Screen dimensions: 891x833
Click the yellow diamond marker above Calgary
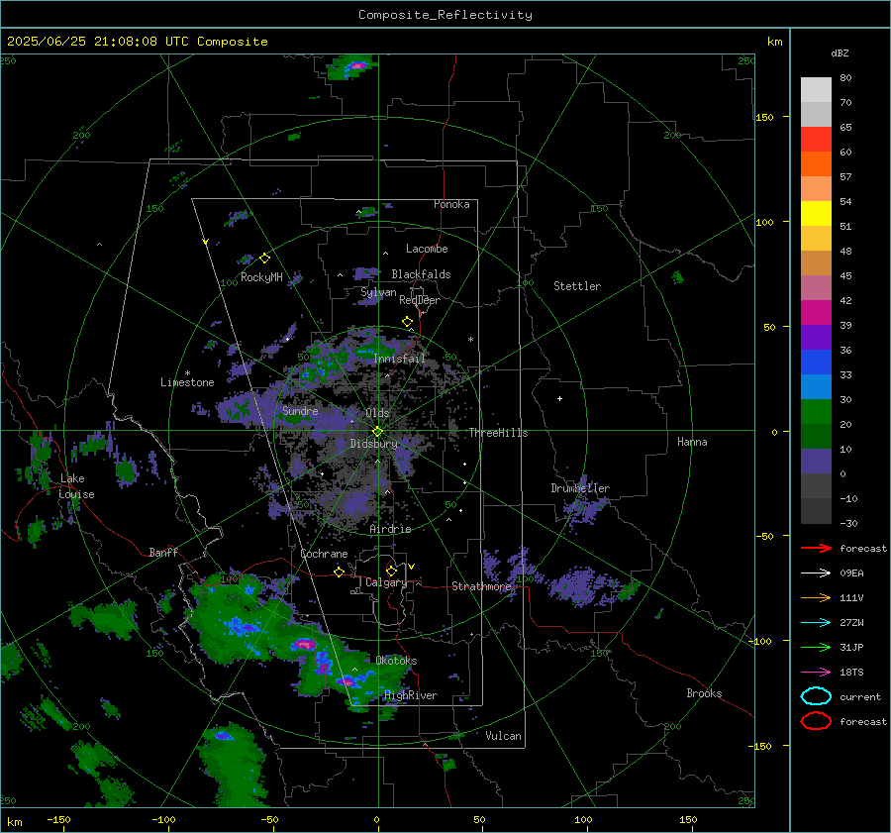coord(391,571)
